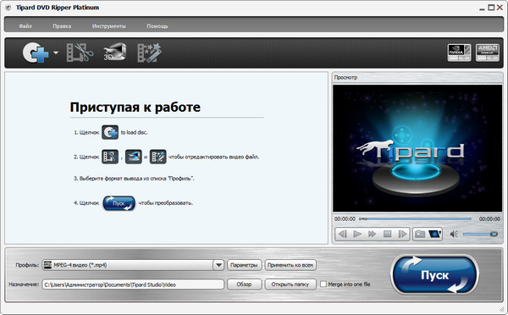
Task: Open the Помощь menu
Action: pyautogui.click(x=157, y=26)
